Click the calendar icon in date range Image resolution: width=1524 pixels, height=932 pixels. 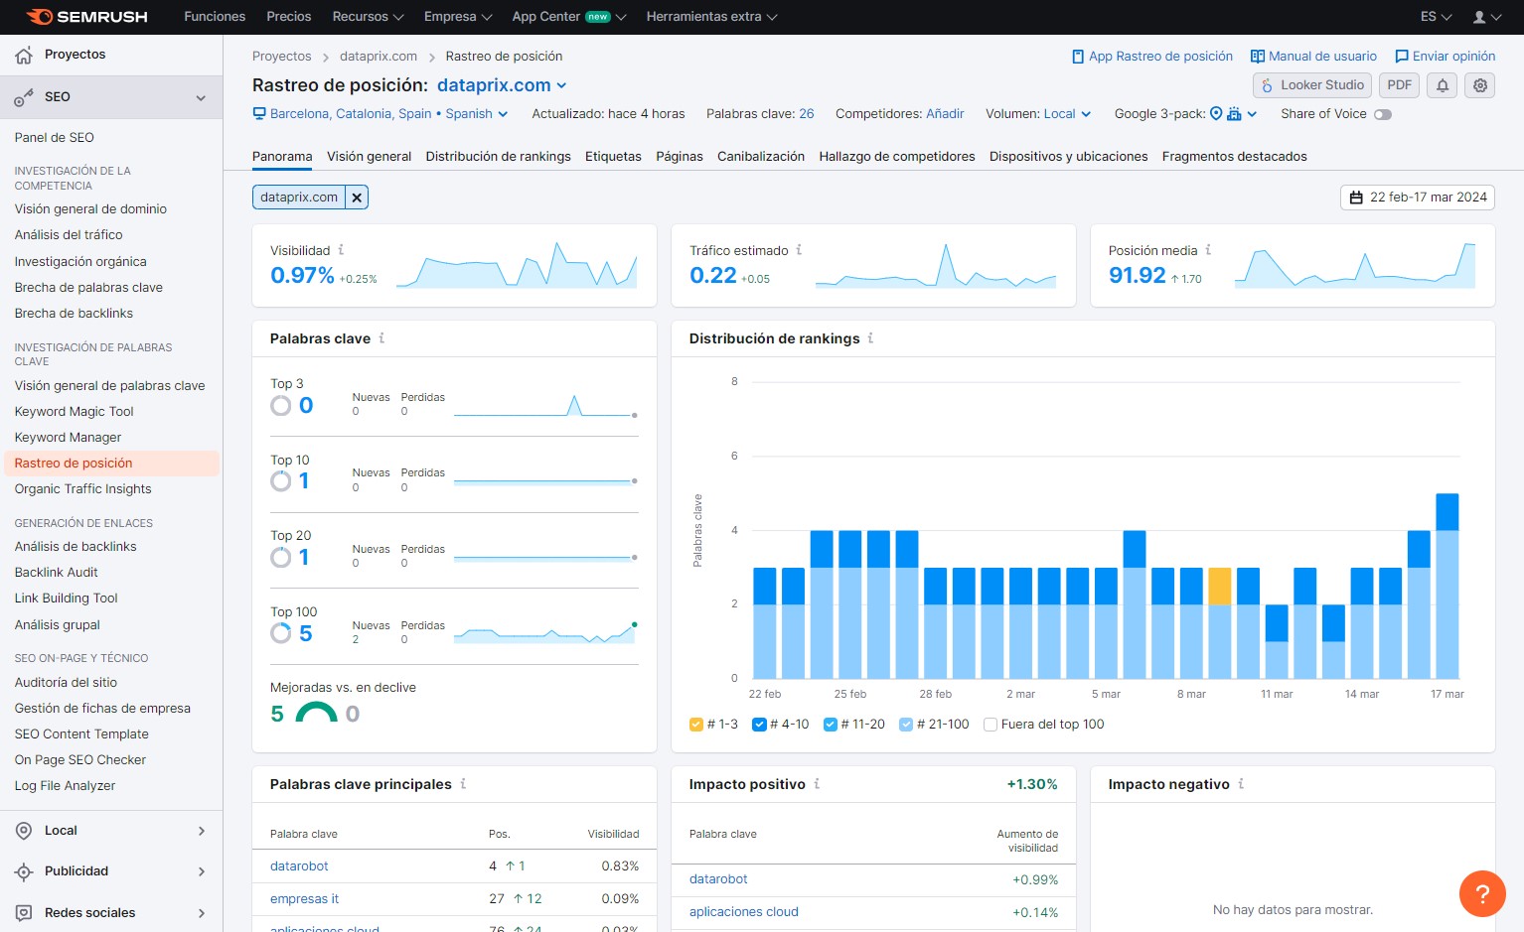[x=1356, y=198]
